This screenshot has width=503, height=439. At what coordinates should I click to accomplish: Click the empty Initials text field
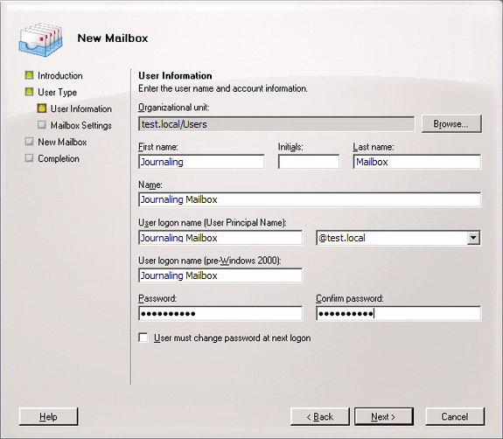click(309, 162)
